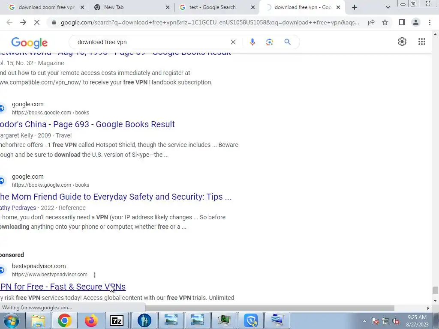The height and width of the screenshot is (329, 439).
Task: Open Fodor's China Google Books result
Action: (x=87, y=124)
